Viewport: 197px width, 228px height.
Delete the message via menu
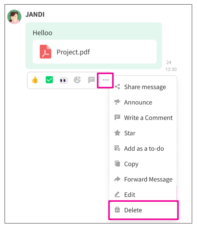tap(143, 210)
